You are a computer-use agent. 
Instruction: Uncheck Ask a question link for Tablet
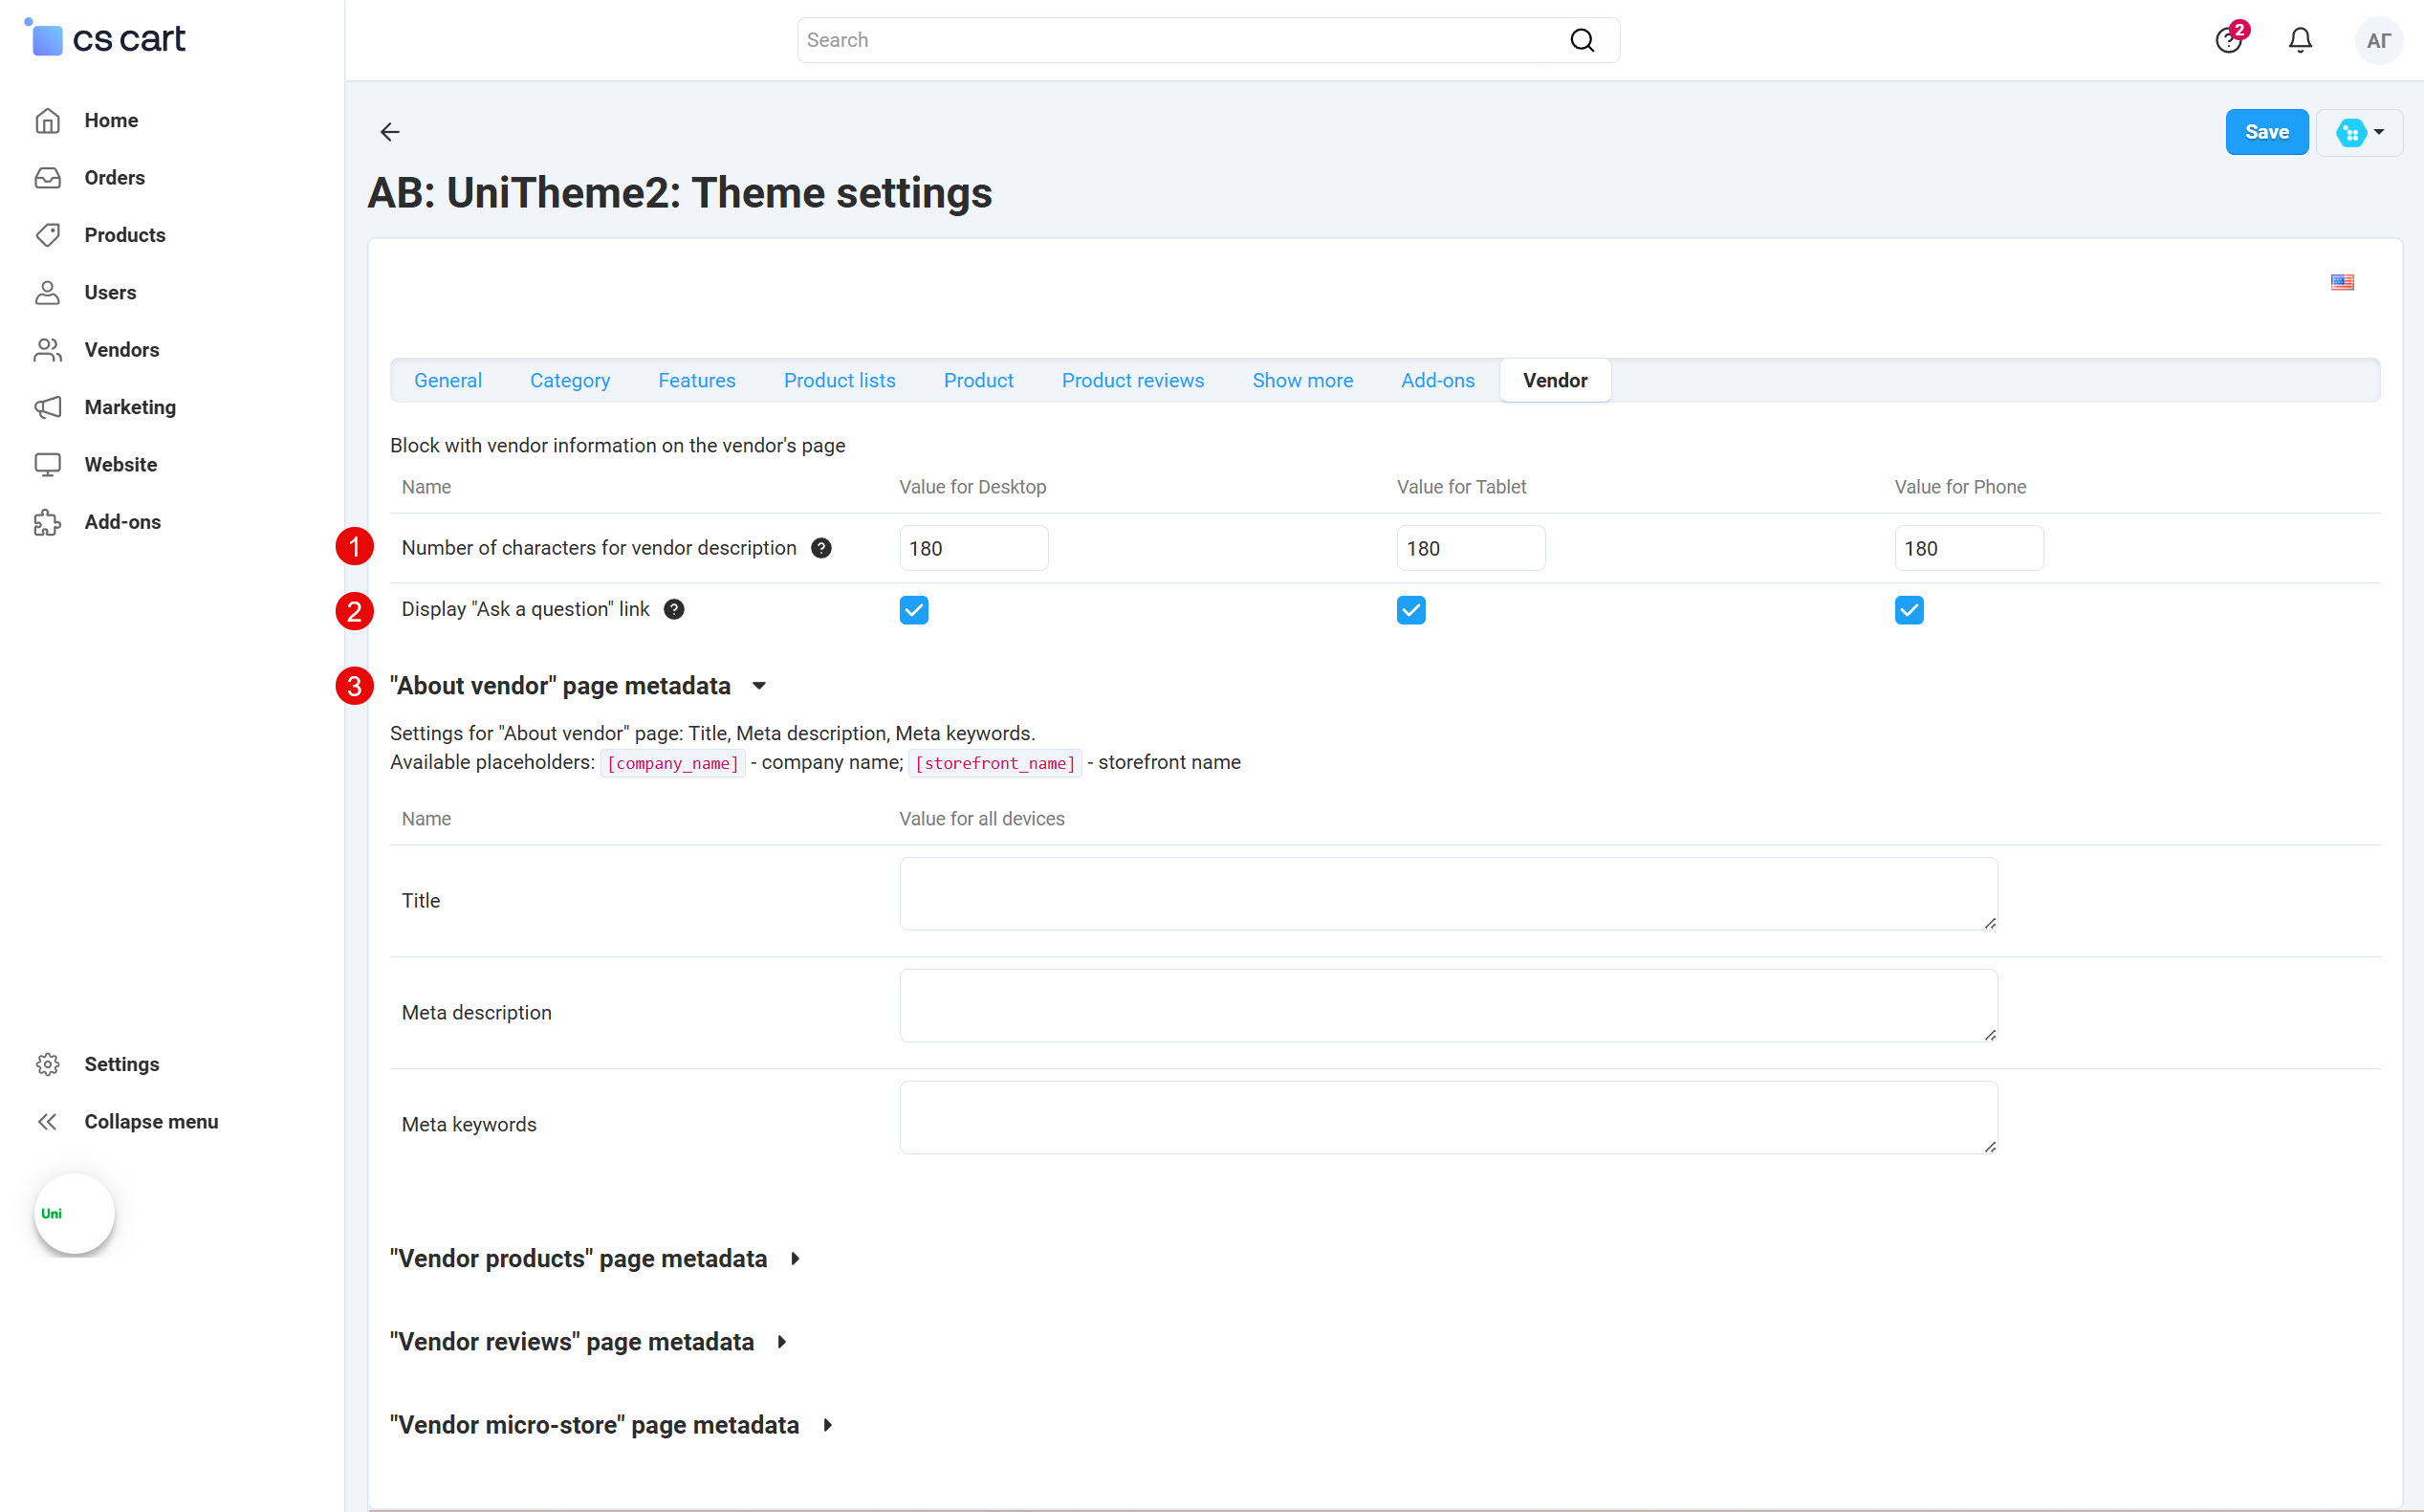point(1410,610)
